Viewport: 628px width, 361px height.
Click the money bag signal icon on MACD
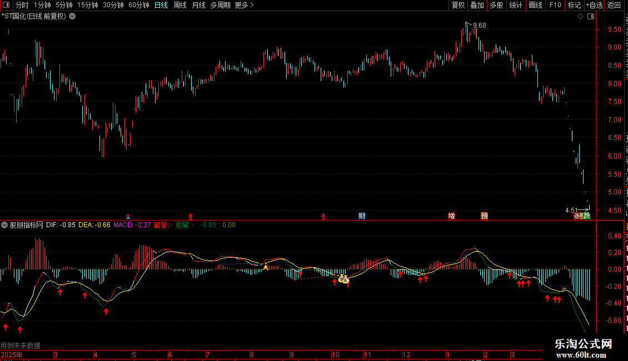[343, 279]
